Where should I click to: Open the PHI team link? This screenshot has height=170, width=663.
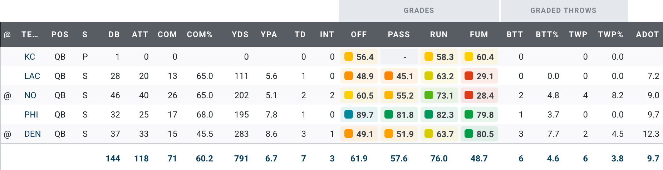(x=31, y=115)
